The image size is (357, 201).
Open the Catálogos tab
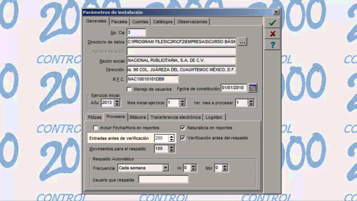(163, 21)
